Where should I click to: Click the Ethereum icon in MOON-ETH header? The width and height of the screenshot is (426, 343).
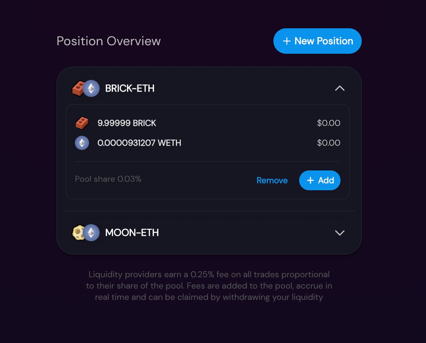tap(91, 233)
